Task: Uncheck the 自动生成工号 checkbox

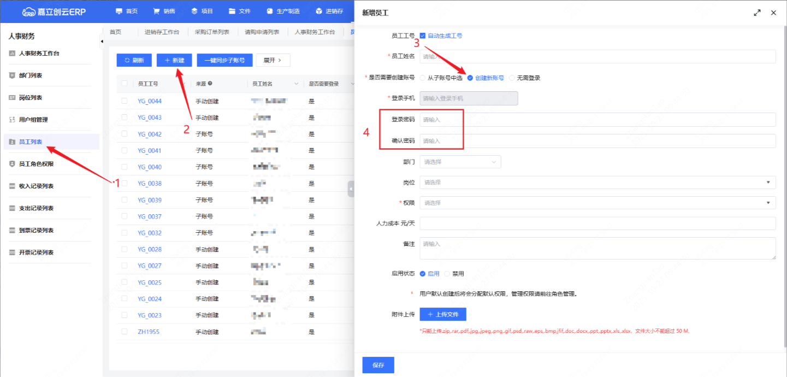Action: (422, 36)
